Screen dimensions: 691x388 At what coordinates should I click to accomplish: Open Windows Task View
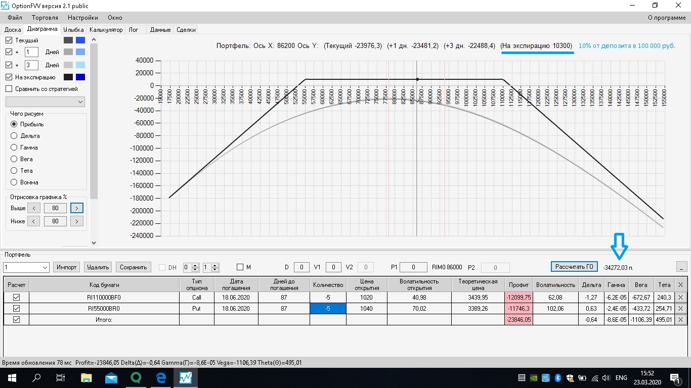point(61,378)
